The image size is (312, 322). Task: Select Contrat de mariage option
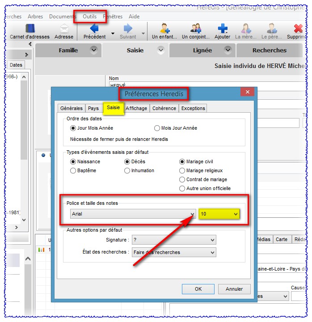[x=182, y=179]
